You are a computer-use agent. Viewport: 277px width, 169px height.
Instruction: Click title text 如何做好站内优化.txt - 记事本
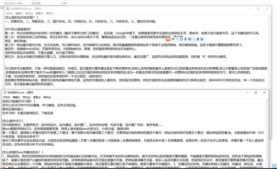point(25,8)
